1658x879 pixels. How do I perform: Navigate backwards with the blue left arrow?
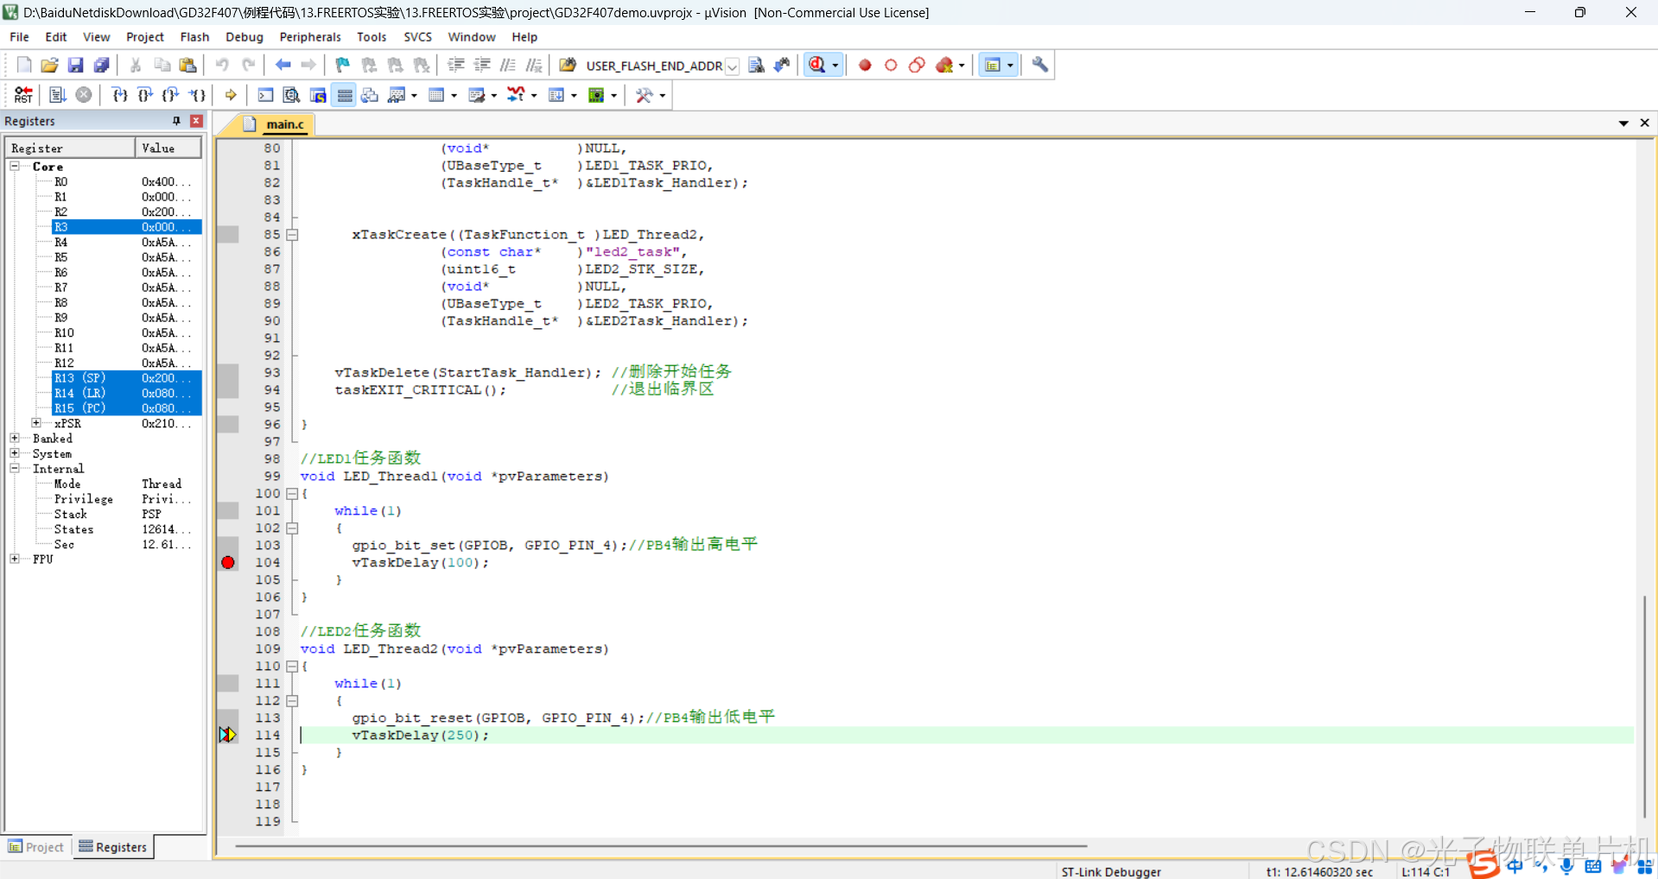point(283,66)
